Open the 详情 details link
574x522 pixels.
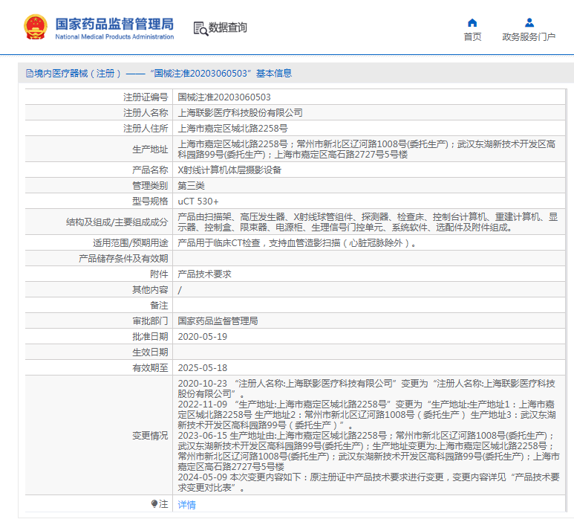coord(186,505)
